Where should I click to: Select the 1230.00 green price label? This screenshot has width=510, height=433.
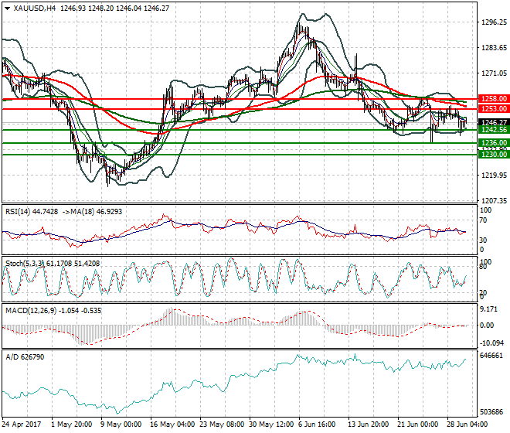click(493, 155)
